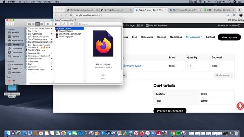Click the red notification bell on webpage
244x137 pixels.
pos(240,106)
